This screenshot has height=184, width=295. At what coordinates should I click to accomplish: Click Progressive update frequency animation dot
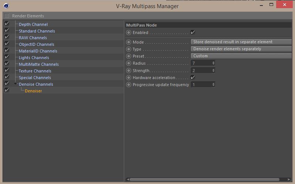[129, 85]
